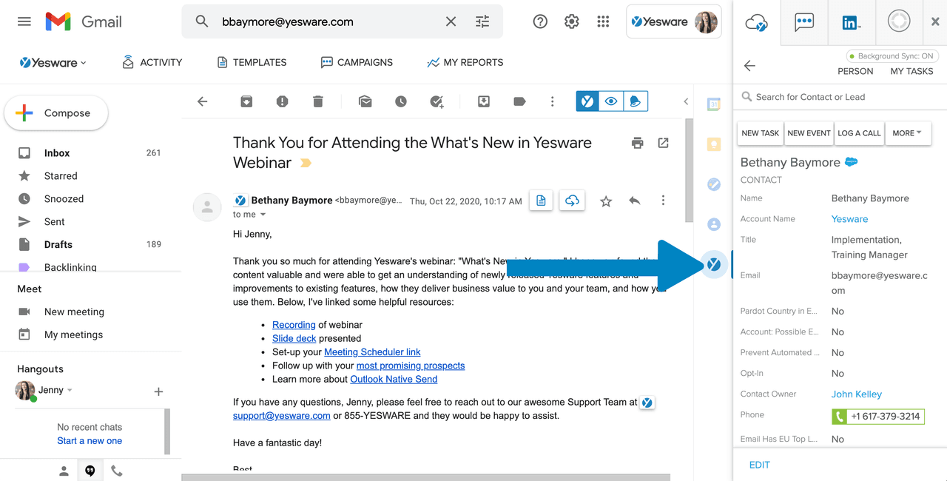Open the LinkedIn sidebar tab
Image resolution: width=947 pixels, height=481 pixels.
point(851,22)
